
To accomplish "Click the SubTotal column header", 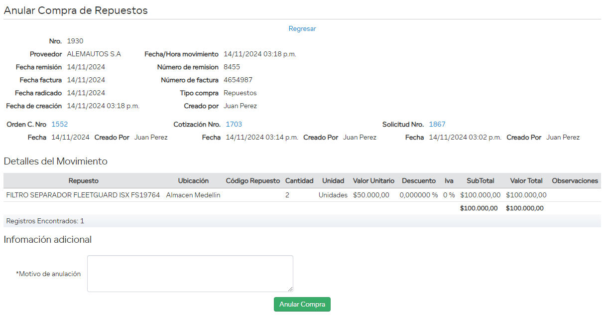I will tap(480, 180).
